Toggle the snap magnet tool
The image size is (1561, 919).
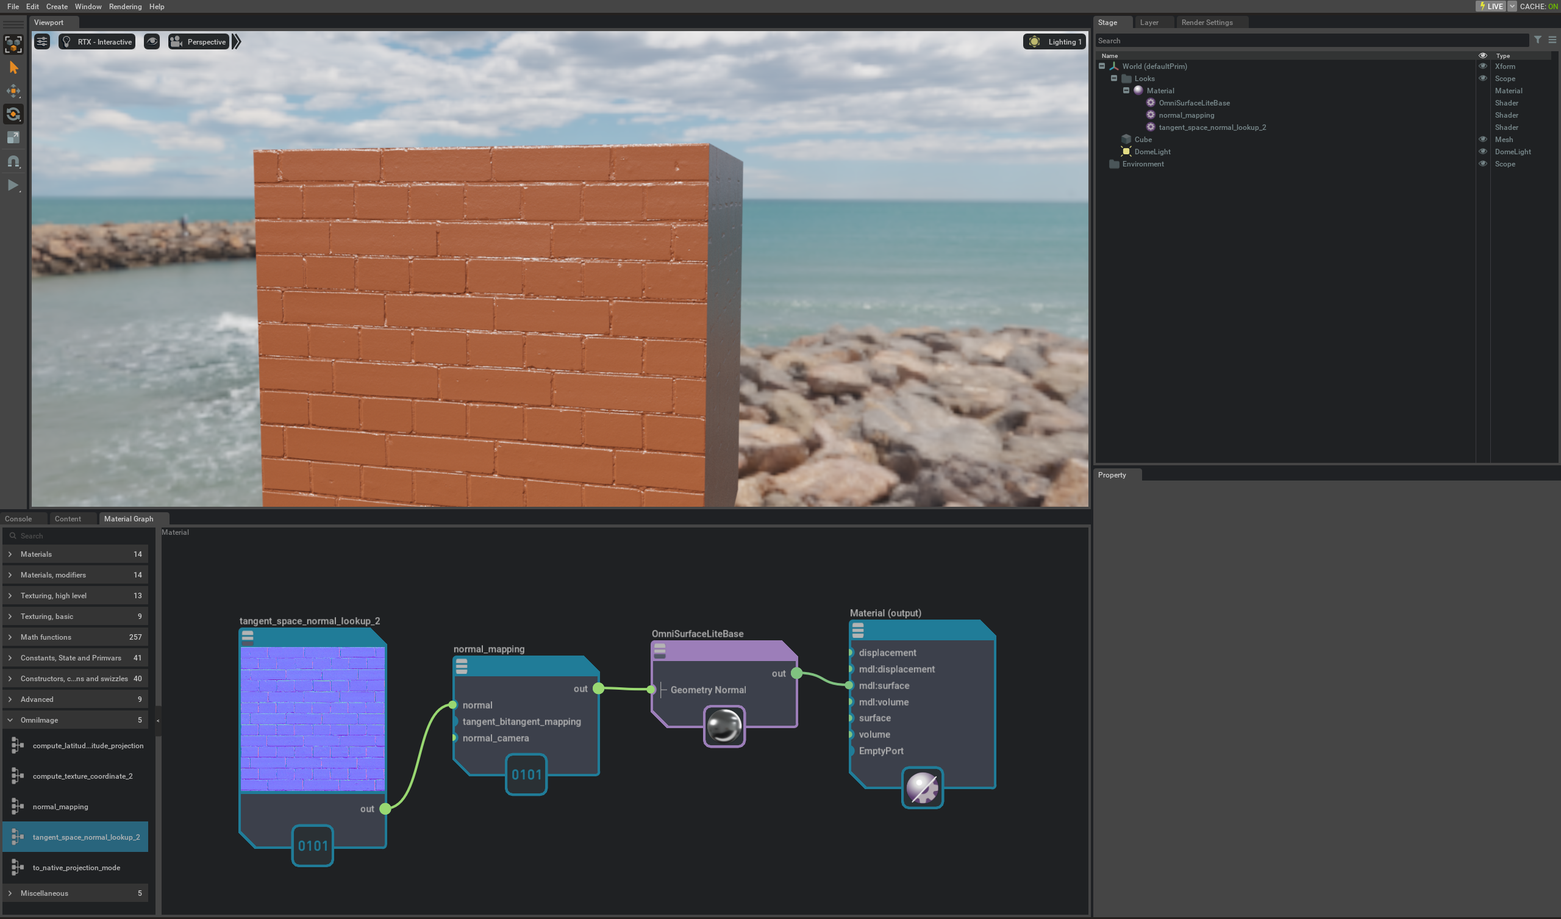(13, 162)
